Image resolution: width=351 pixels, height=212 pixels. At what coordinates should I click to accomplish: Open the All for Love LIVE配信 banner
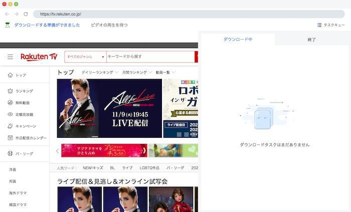109,108
